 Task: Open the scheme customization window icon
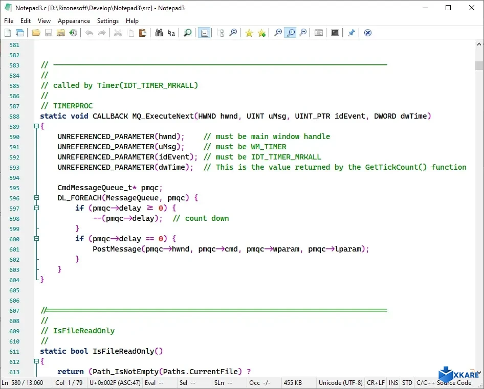[x=319, y=33]
